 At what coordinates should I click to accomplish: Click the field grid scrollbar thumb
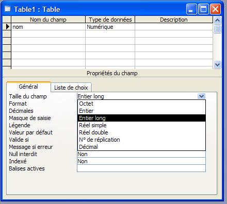pyautogui.click(x=217, y=29)
